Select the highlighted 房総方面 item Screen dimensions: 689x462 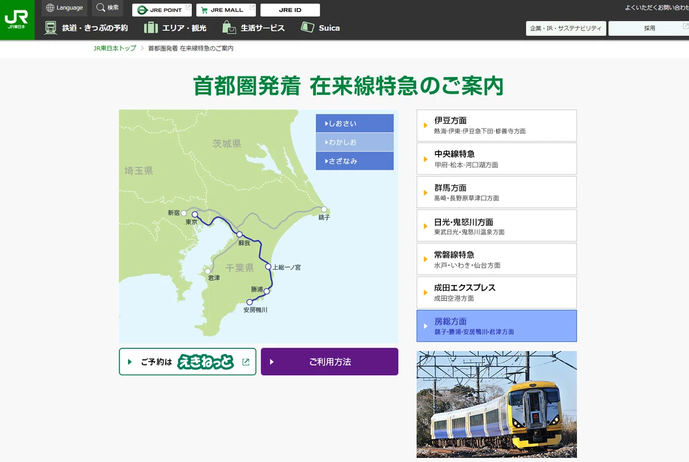(x=497, y=326)
